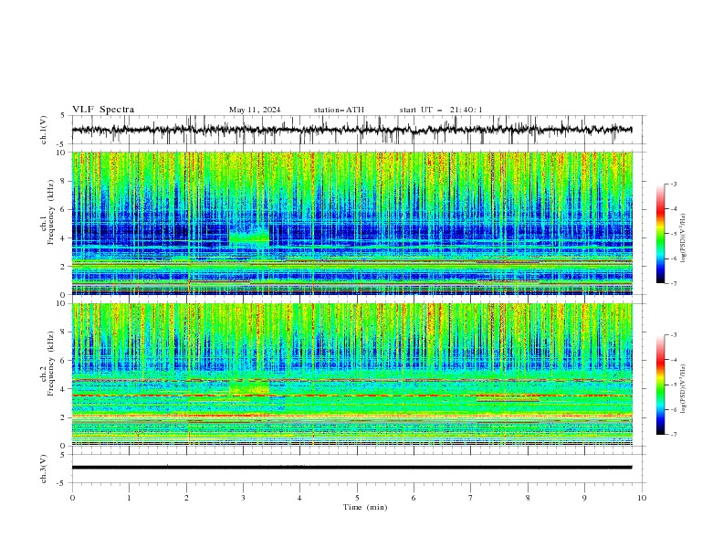Select the "ch.3(V)" axis label
723x559 pixels.
point(44,469)
